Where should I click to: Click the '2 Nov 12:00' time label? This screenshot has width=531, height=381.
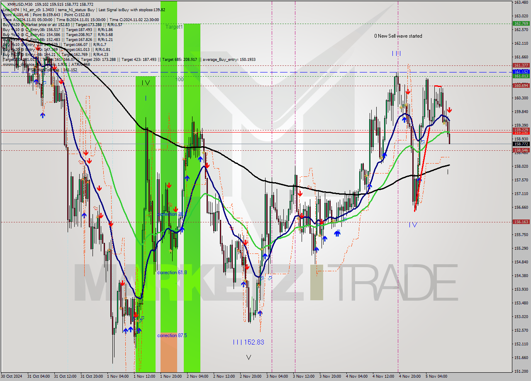[224, 376]
